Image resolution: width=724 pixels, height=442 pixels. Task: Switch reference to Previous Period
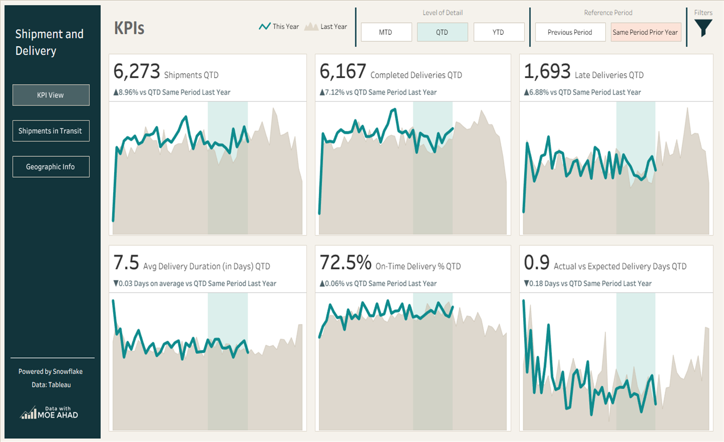[x=570, y=32]
